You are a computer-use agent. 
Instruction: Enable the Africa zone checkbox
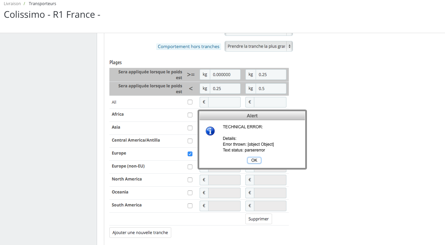pos(190,115)
